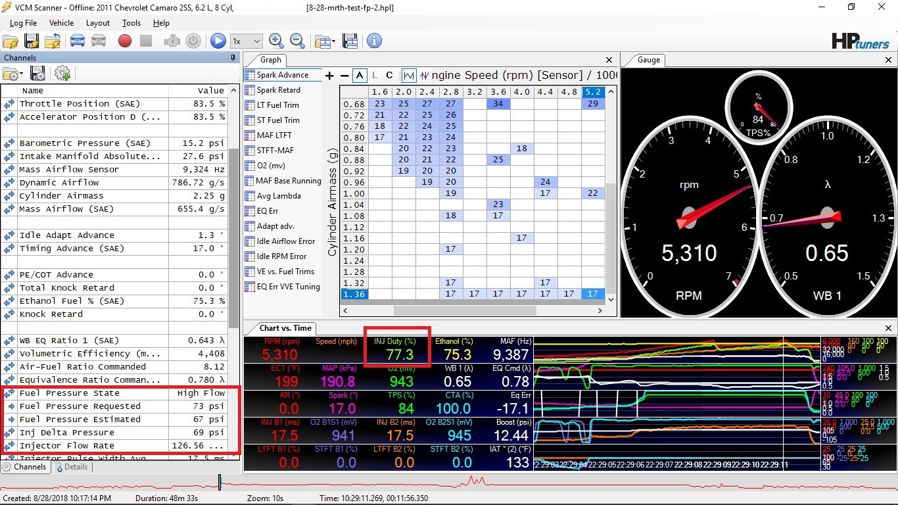
Task: Click the red Start Recording button
Action: point(125,41)
